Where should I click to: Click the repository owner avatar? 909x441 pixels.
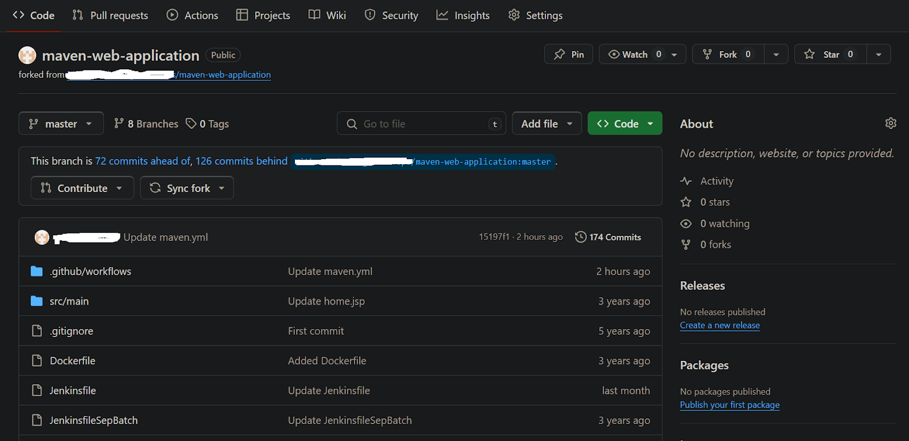(x=27, y=55)
